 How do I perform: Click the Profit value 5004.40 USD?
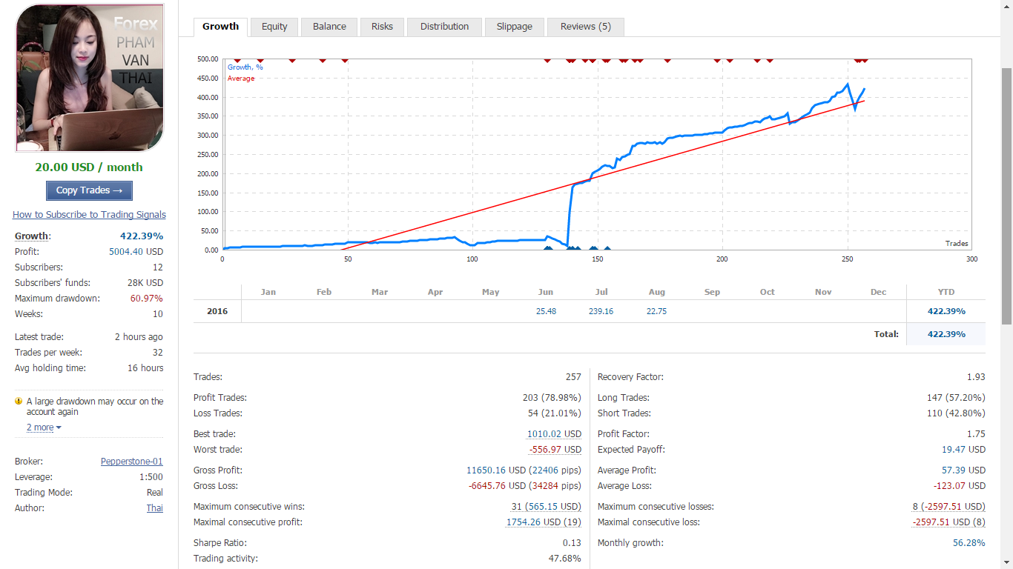[x=136, y=252]
